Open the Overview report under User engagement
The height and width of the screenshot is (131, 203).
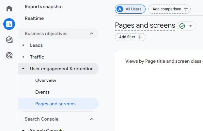click(x=46, y=80)
